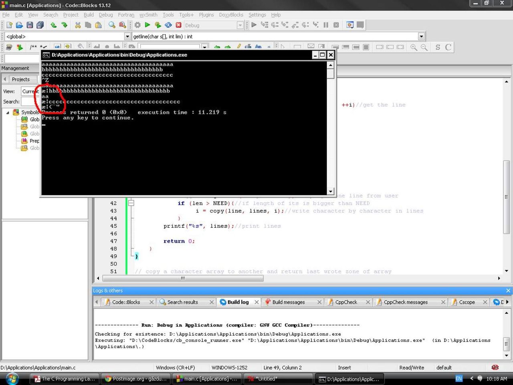Save the current file with the floppy icon
This screenshot has height=385, width=513.
coord(30,25)
